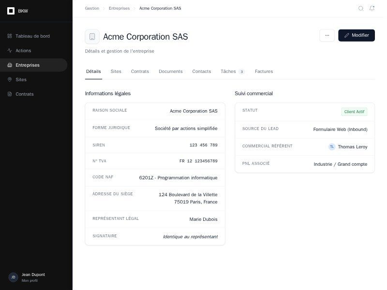387x290 pixels.
Task: Click the Contrats document icon in sidebar
Action: click(10, 94)
